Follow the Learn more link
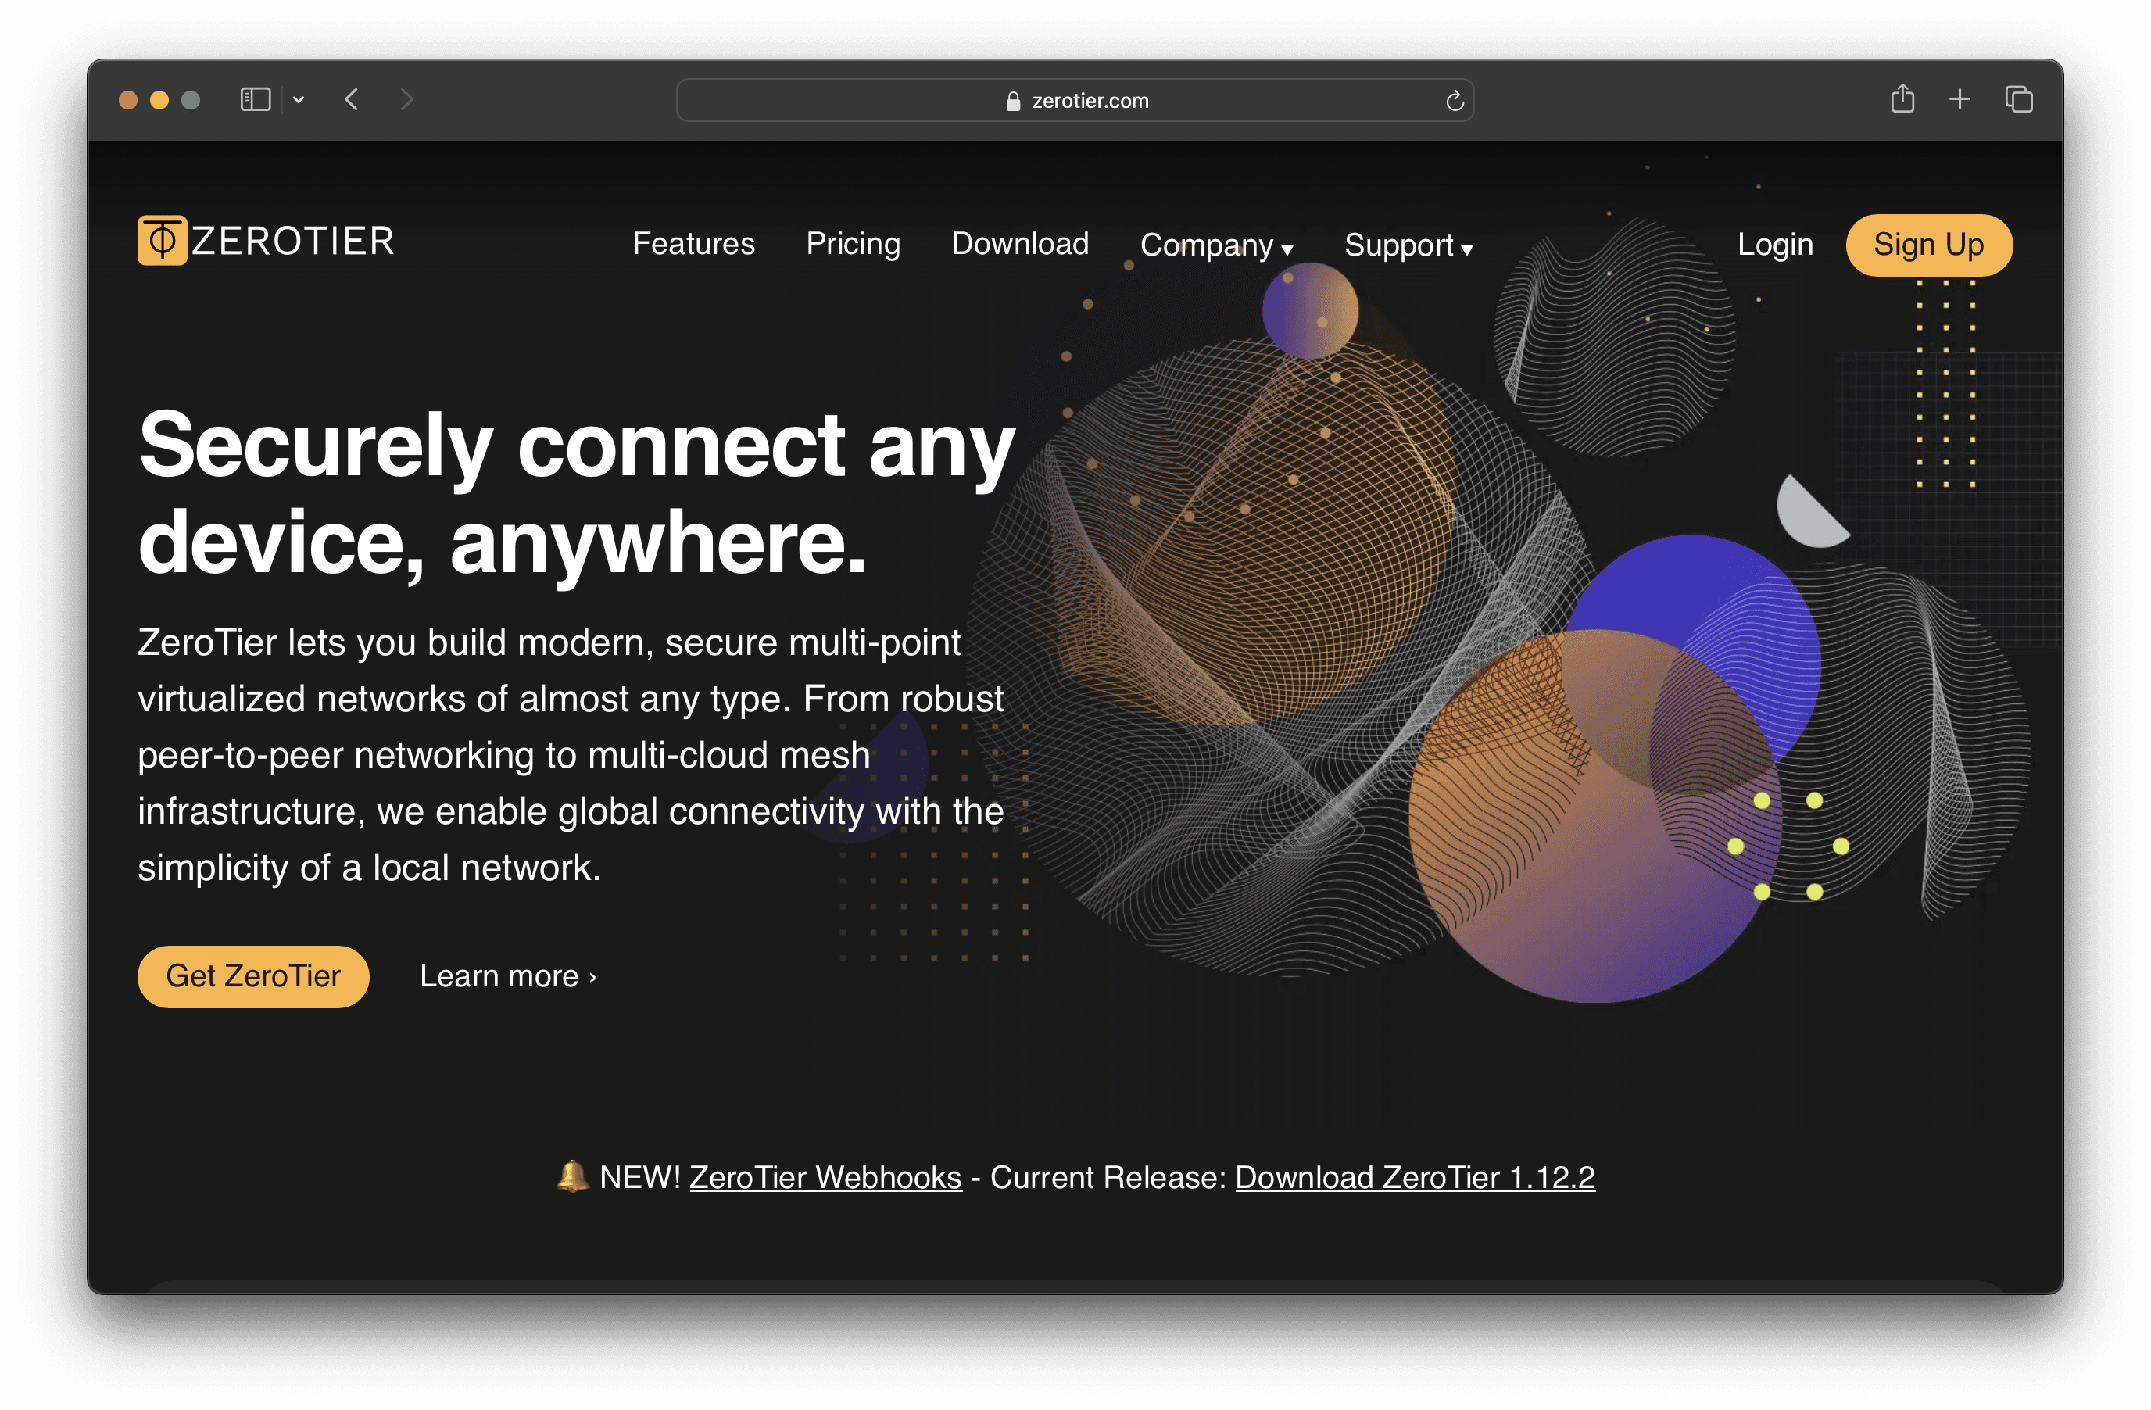Screen dimensions: 2151x1410 [x=507, y=976]
